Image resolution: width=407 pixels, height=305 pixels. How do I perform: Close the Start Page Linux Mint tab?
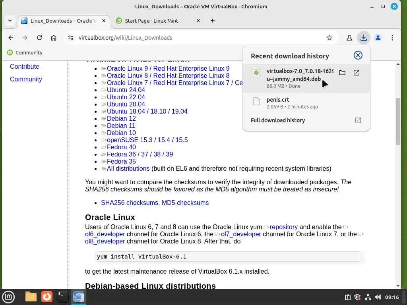[198, 21]
